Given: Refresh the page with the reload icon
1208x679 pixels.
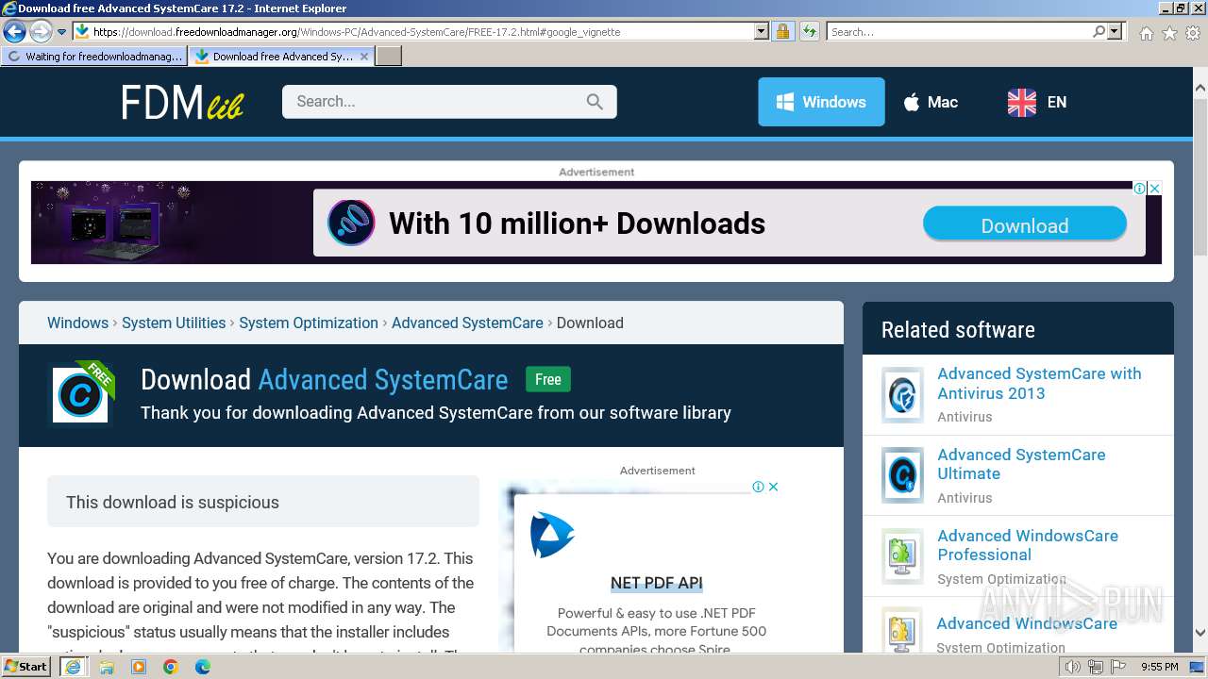Looking at the screenshot, I should [809, 32].
